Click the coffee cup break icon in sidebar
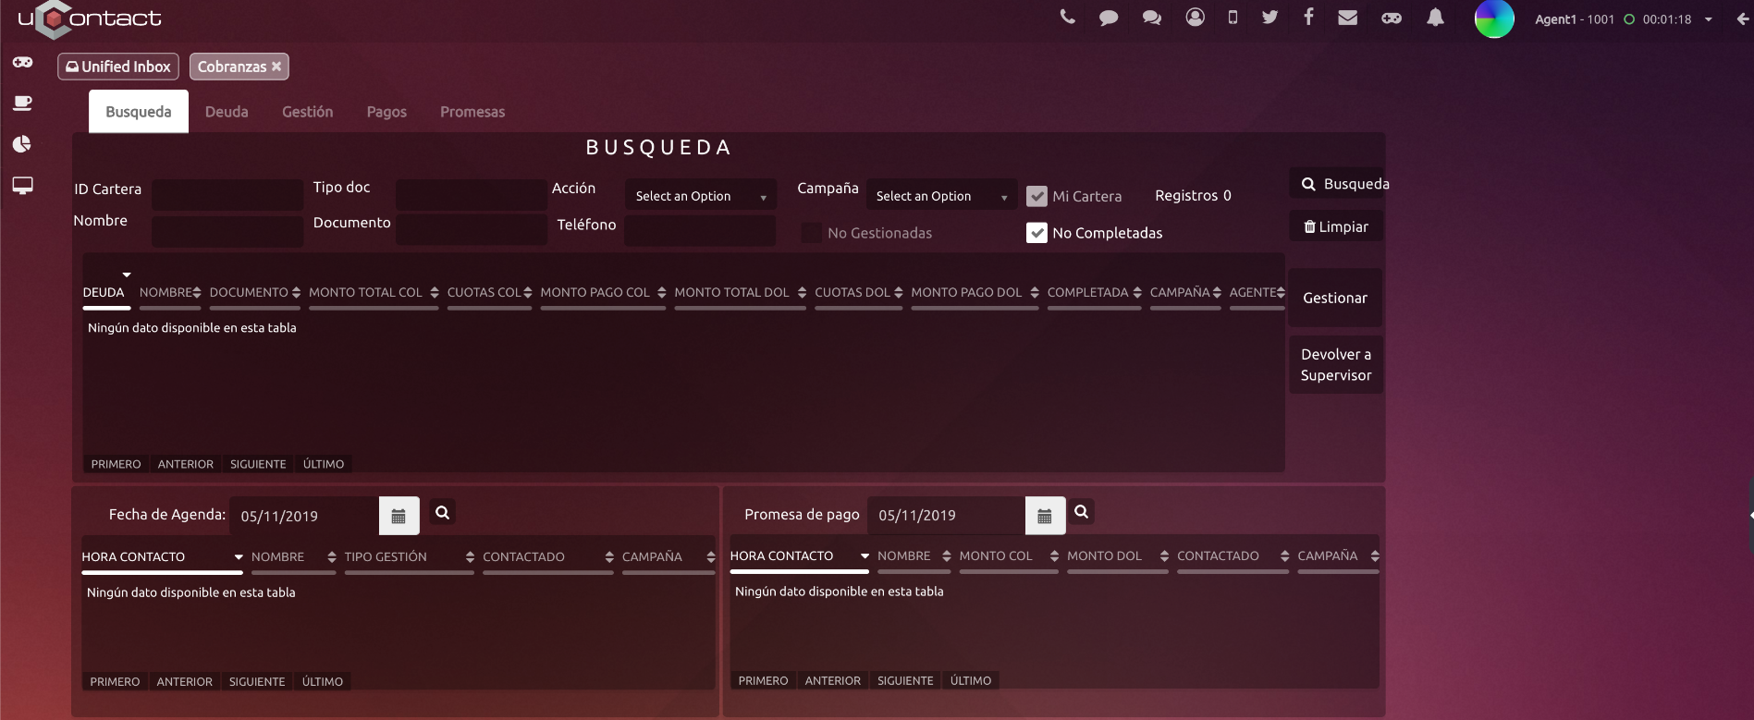1754x720 pixels. (22, 103)
